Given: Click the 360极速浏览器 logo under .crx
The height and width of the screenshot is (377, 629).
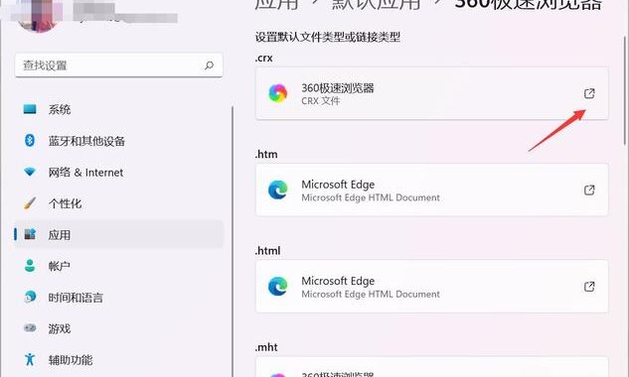Looking at the screenshot, I should (x=278, y=93).
